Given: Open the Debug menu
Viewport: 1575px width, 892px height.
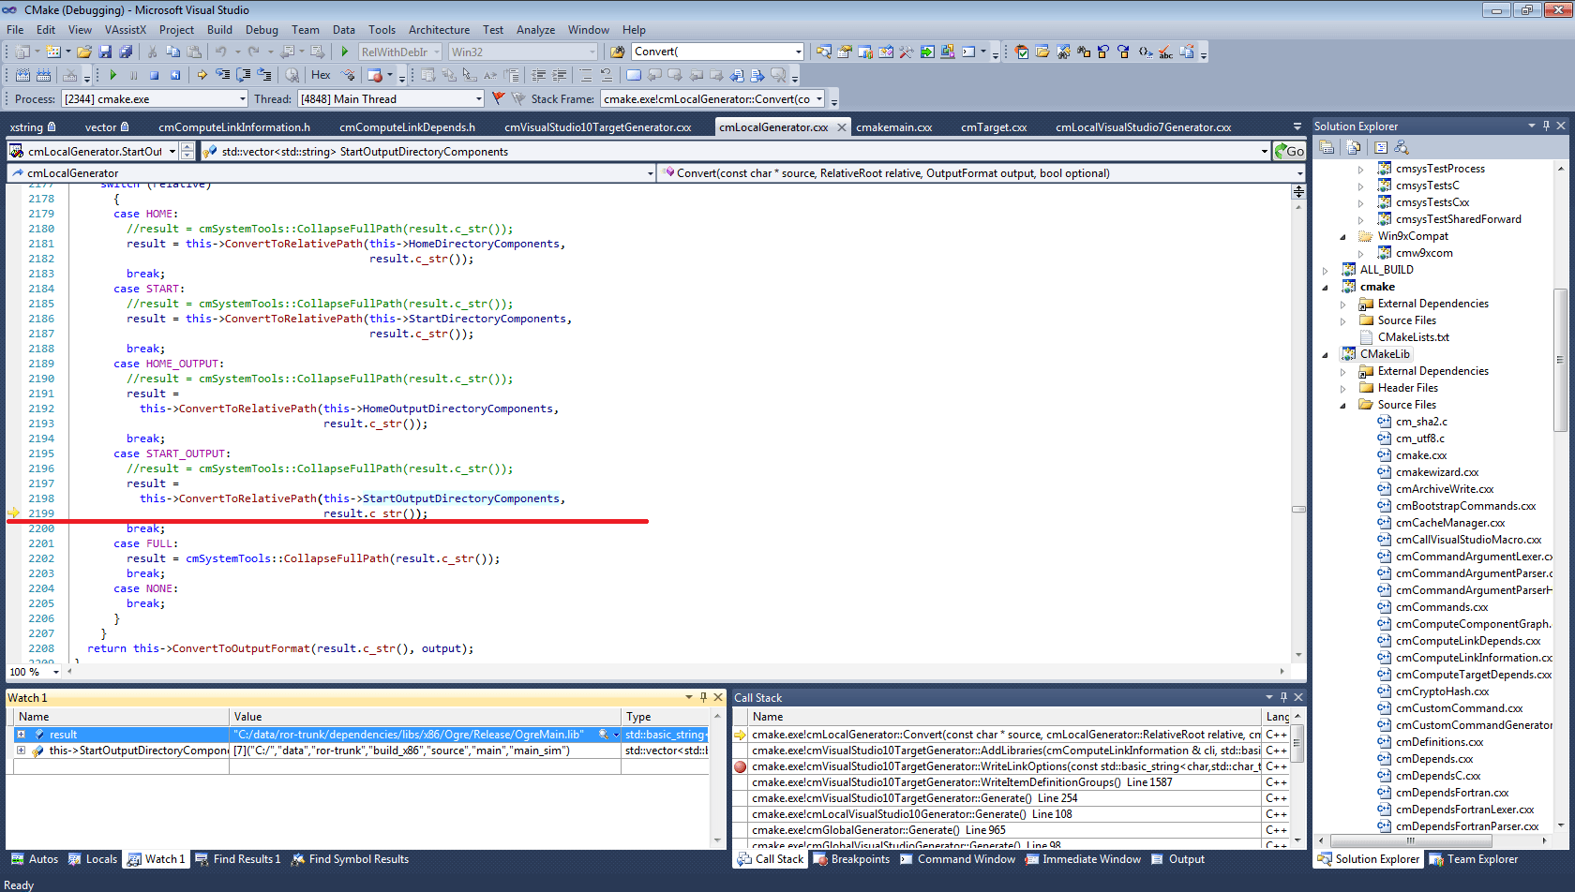Looking at the screenshot, I should 262,30.
